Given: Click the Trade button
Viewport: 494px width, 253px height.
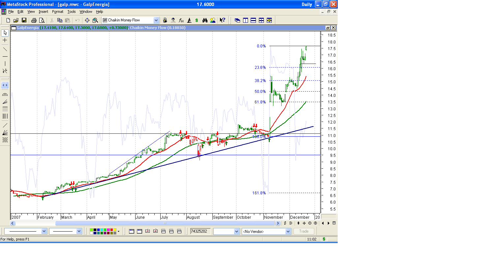Looking at the screenshot, I should coord(304,231).
